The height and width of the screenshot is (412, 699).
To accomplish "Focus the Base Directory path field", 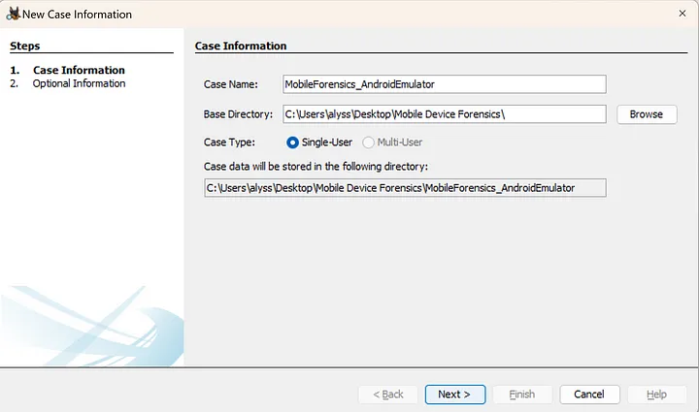I will [444, 114].
